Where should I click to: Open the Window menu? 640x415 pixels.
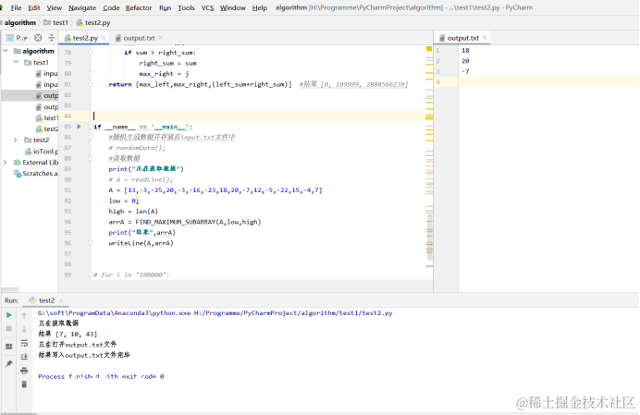point(233,7)
